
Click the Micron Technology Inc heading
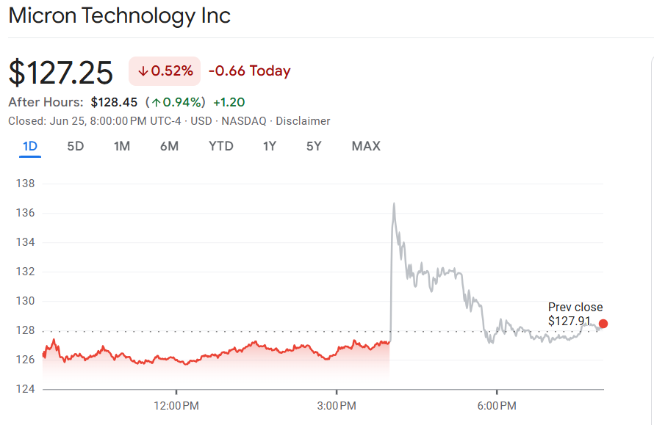[x=120, y=15]
